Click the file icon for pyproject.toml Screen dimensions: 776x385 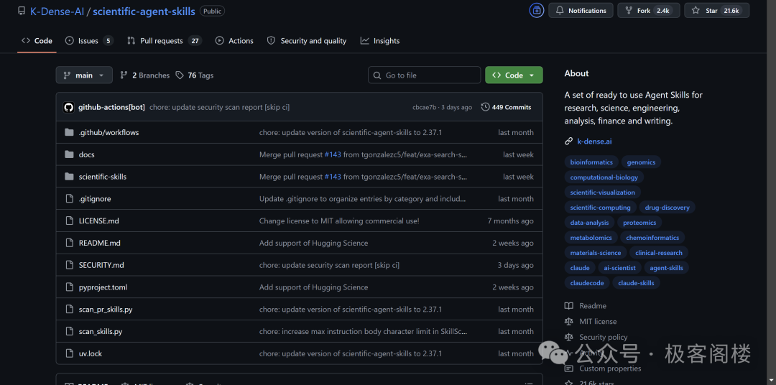(x=69, y=287)
